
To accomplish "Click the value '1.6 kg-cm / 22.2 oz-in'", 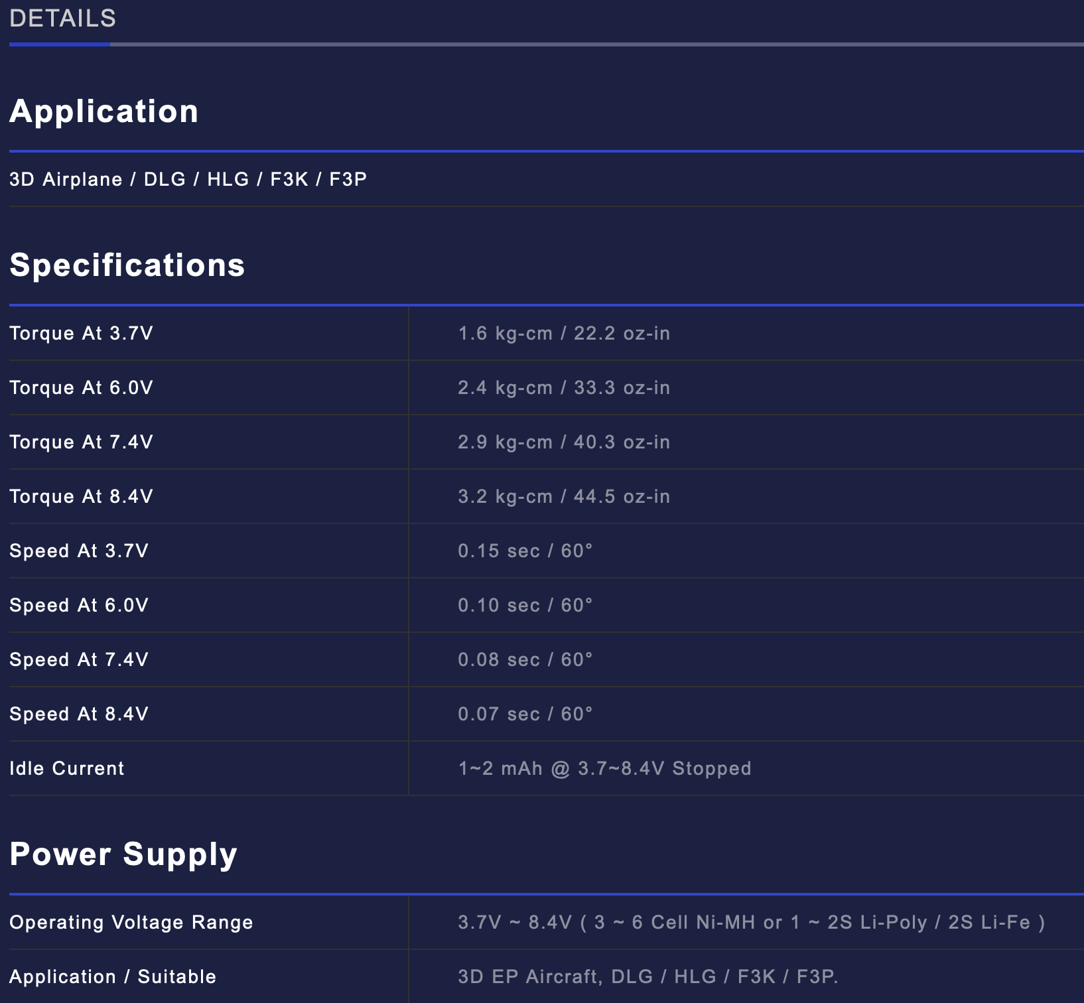I will 564,333.
